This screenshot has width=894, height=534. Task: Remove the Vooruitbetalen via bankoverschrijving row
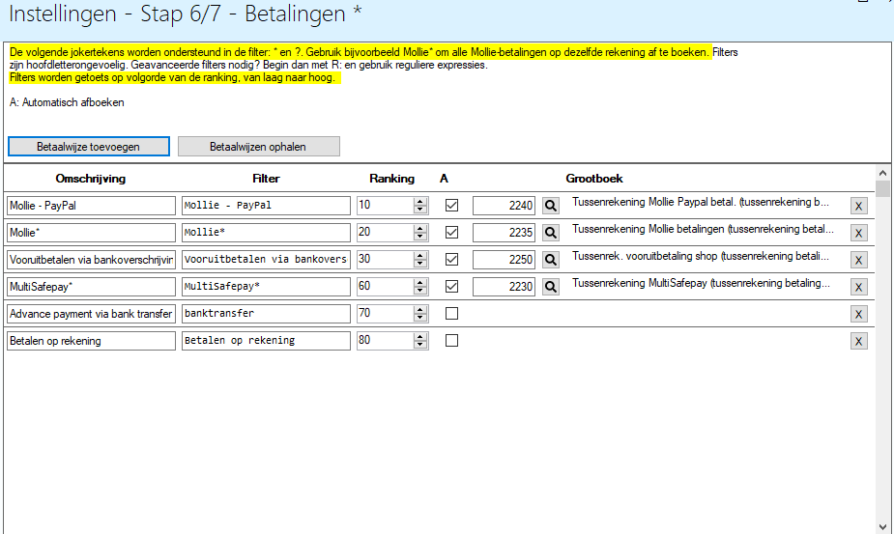858,261
